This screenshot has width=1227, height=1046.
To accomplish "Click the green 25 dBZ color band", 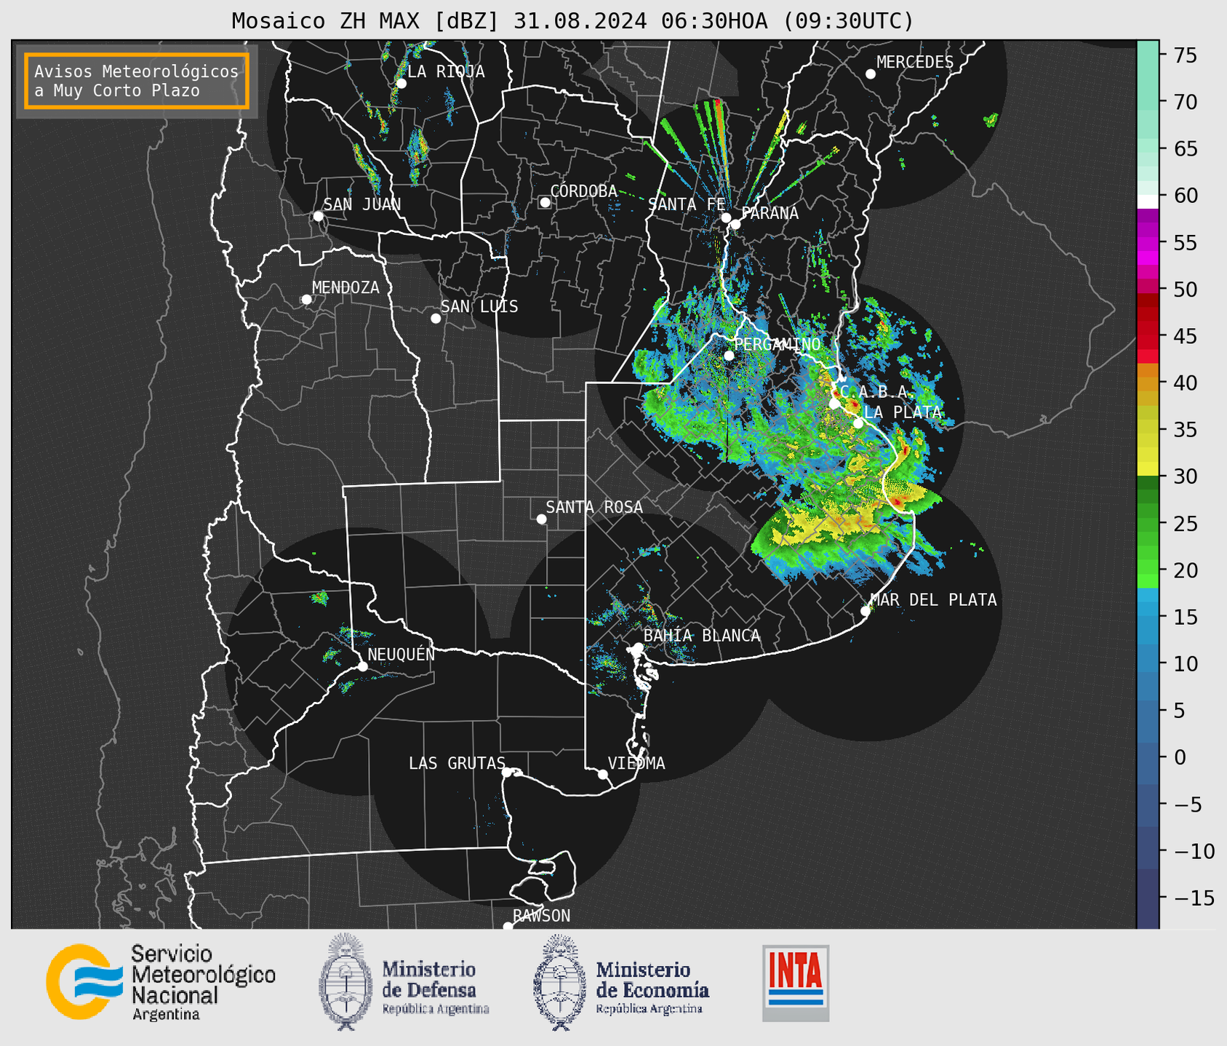I will [x=1148, y=524].
